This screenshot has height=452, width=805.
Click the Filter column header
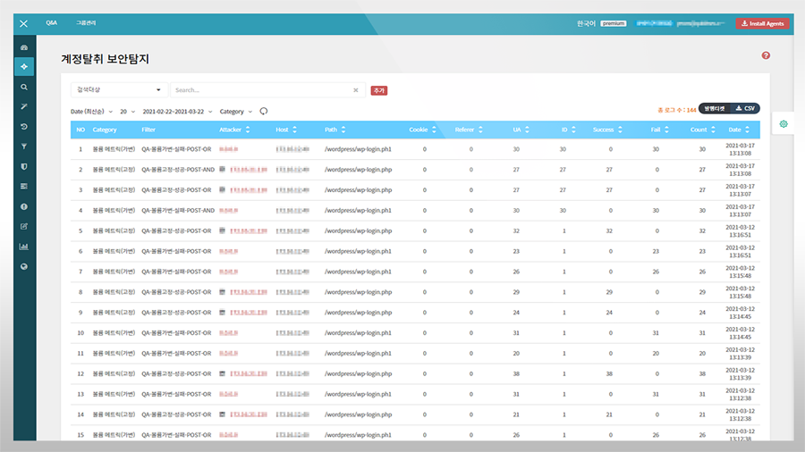tap(148, 130)
